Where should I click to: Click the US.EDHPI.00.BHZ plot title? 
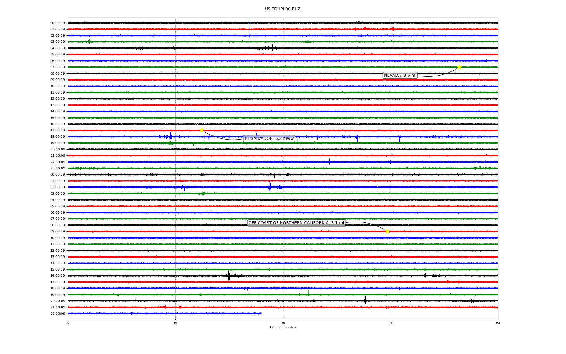coord(282,9)
